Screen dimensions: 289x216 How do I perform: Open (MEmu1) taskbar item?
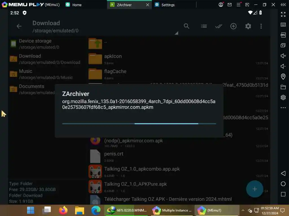(x=217, y=210)
